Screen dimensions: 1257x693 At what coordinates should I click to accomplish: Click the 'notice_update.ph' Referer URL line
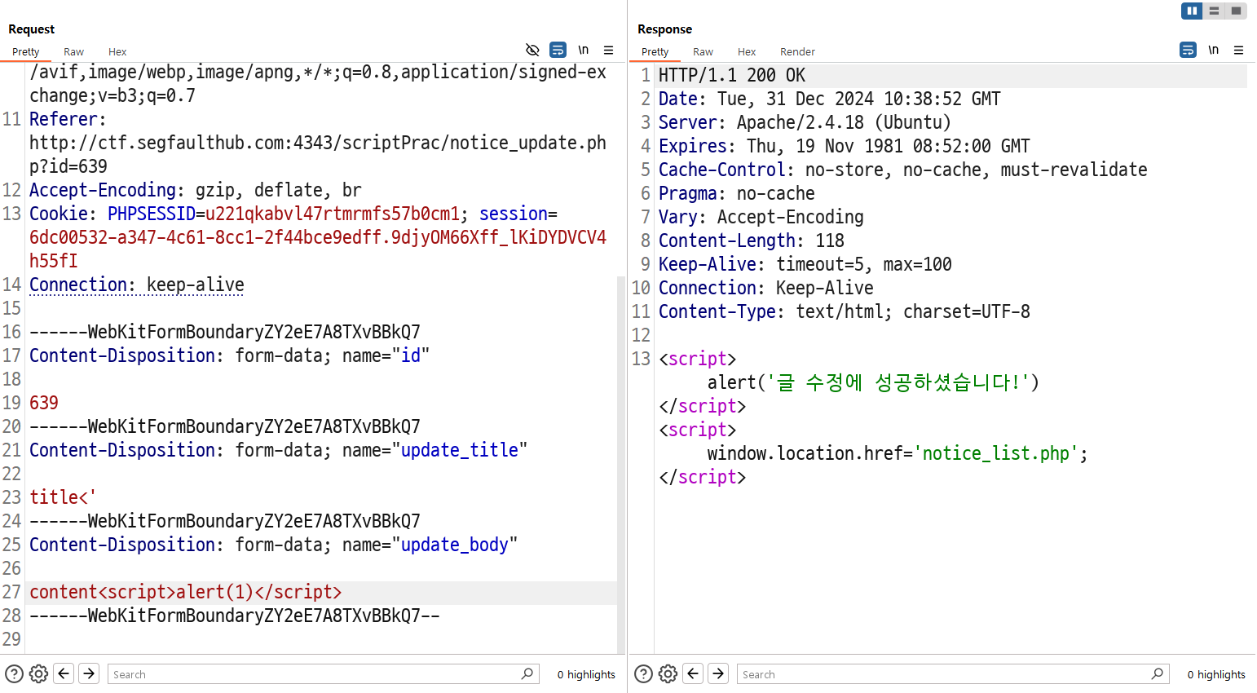click(318, 143)
